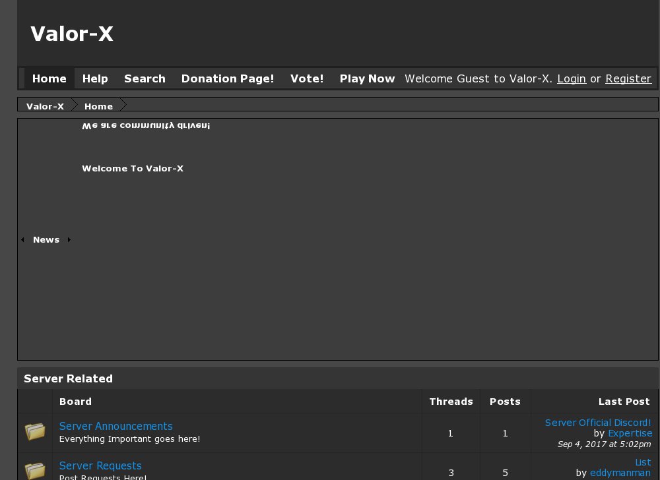
Task: Open the Vote! page
Action: 307,78
